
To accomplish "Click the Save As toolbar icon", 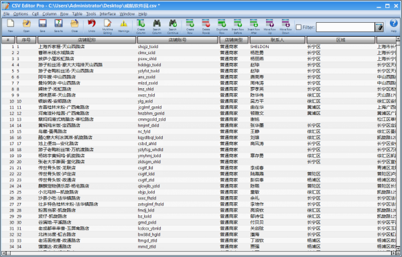I will click(x=58, y=26).
